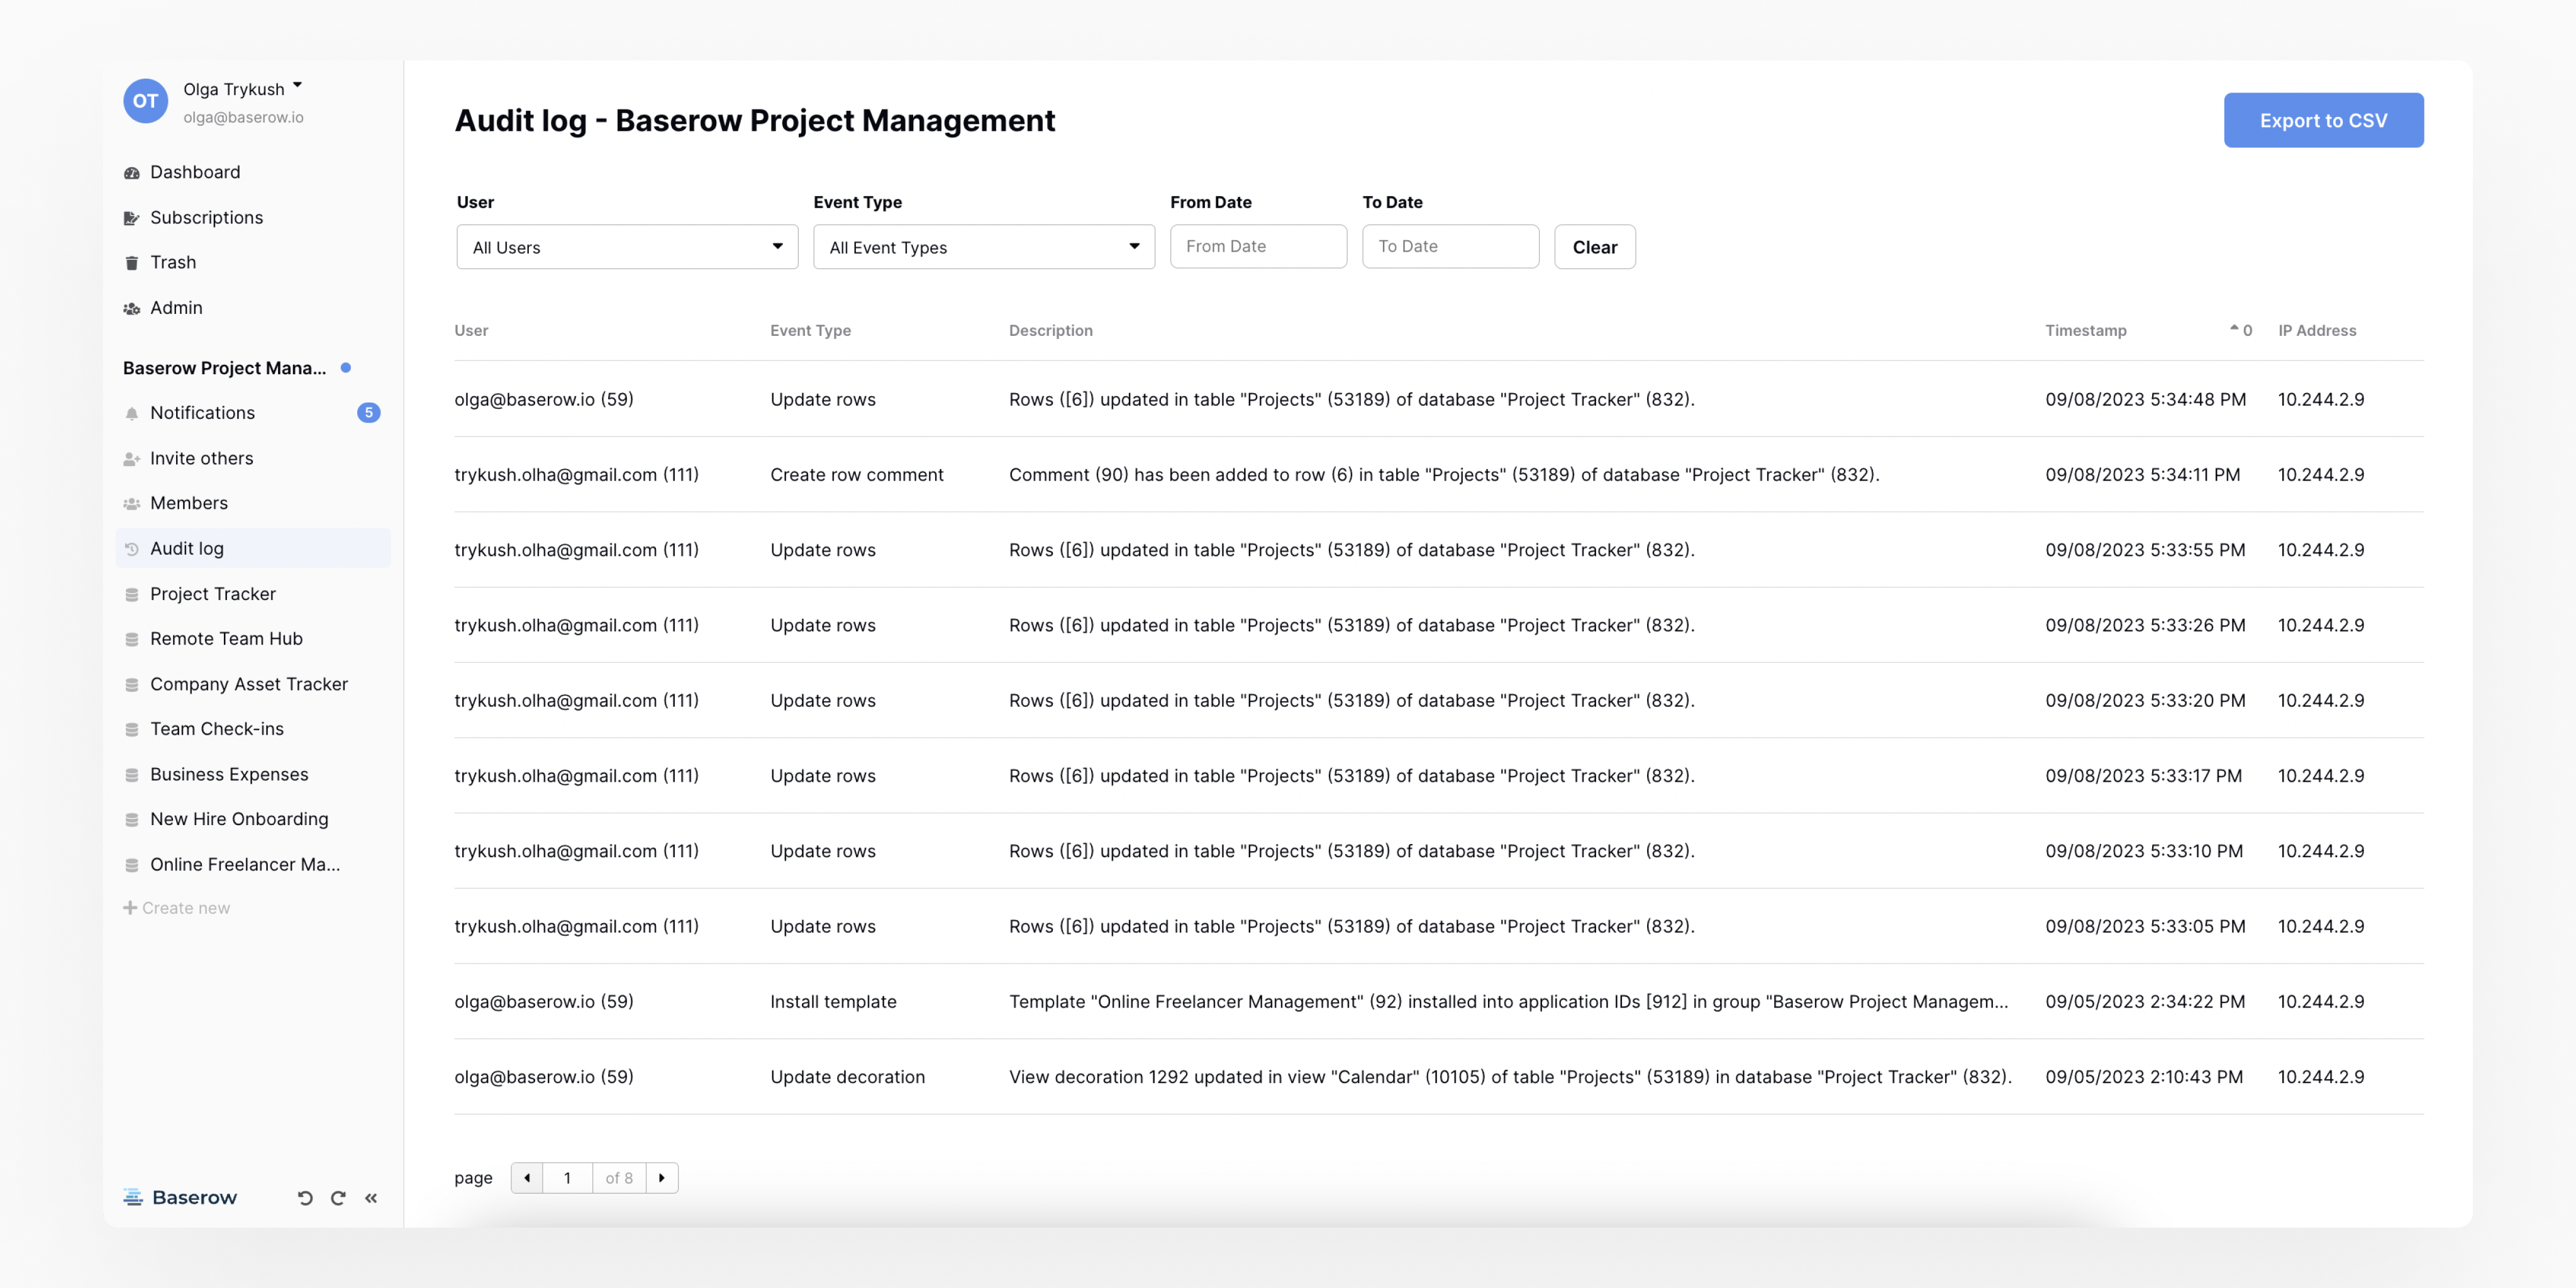The image size is (2576, 1288).
Task: Click the Project Tracker database icon
Action: [x=131, y=595]
